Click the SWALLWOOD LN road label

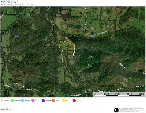click(102, 33)
